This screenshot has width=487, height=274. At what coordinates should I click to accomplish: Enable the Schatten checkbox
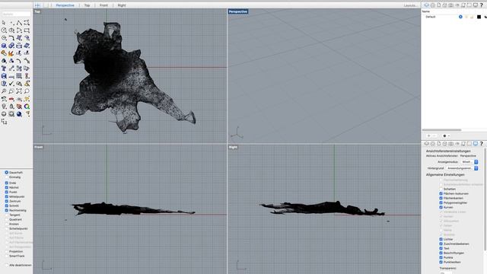(441, 189)
